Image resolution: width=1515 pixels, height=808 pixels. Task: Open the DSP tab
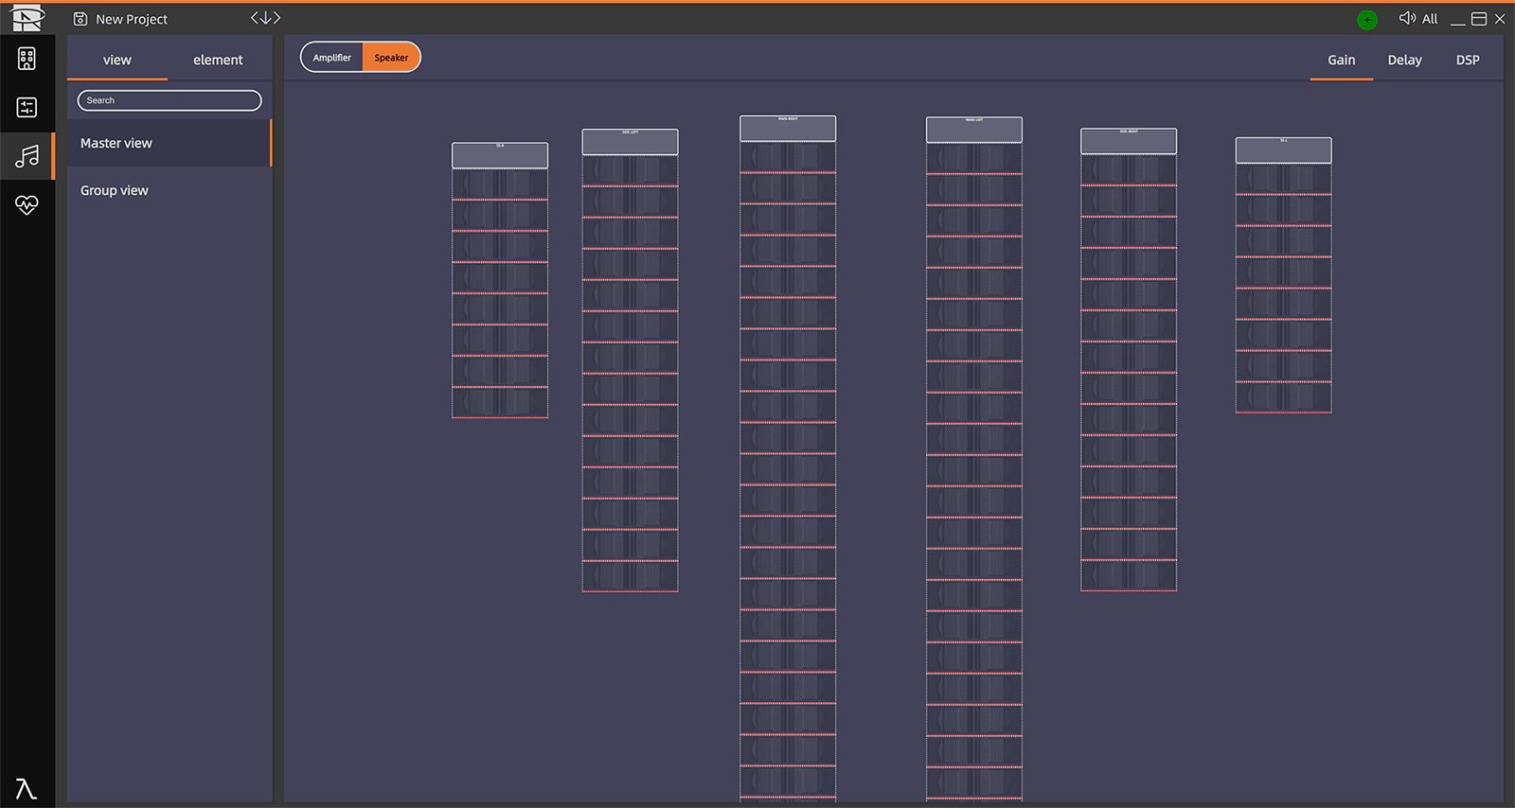1467,60
